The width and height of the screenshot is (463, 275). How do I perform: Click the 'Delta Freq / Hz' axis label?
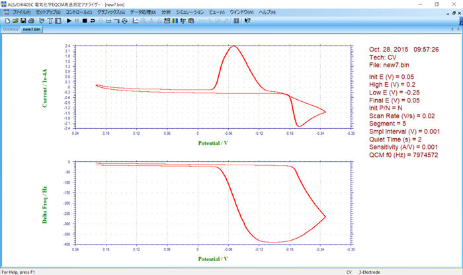coord(44,205)
